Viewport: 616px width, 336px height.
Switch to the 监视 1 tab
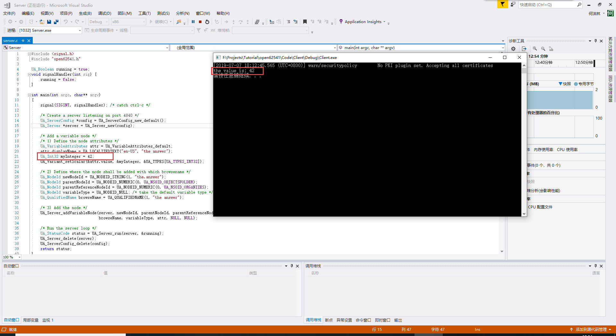click(48, 320)
